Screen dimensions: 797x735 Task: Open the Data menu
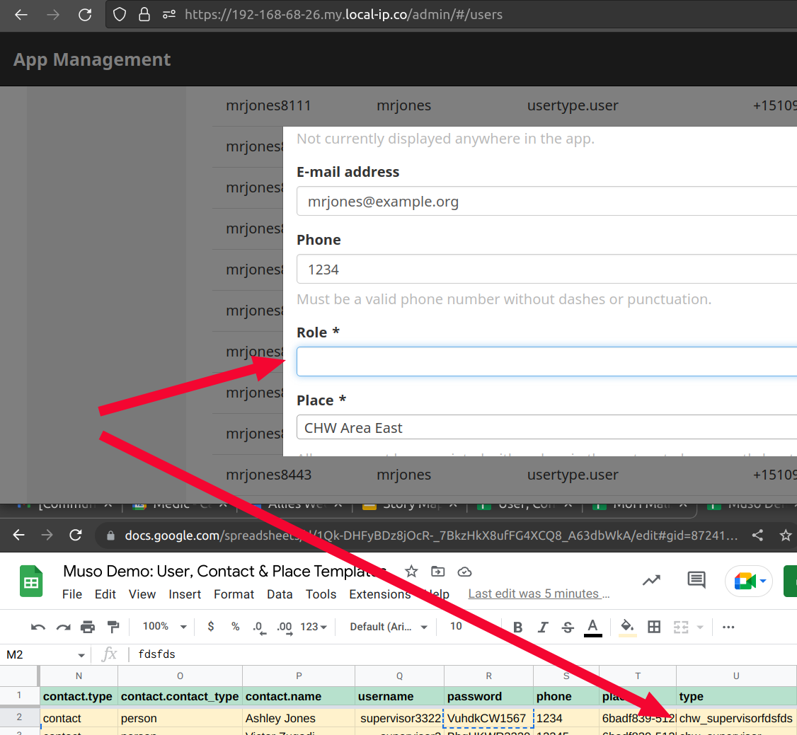coord(280,594)
